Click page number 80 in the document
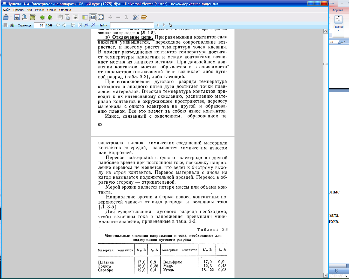349x279 pixels. 100,125
